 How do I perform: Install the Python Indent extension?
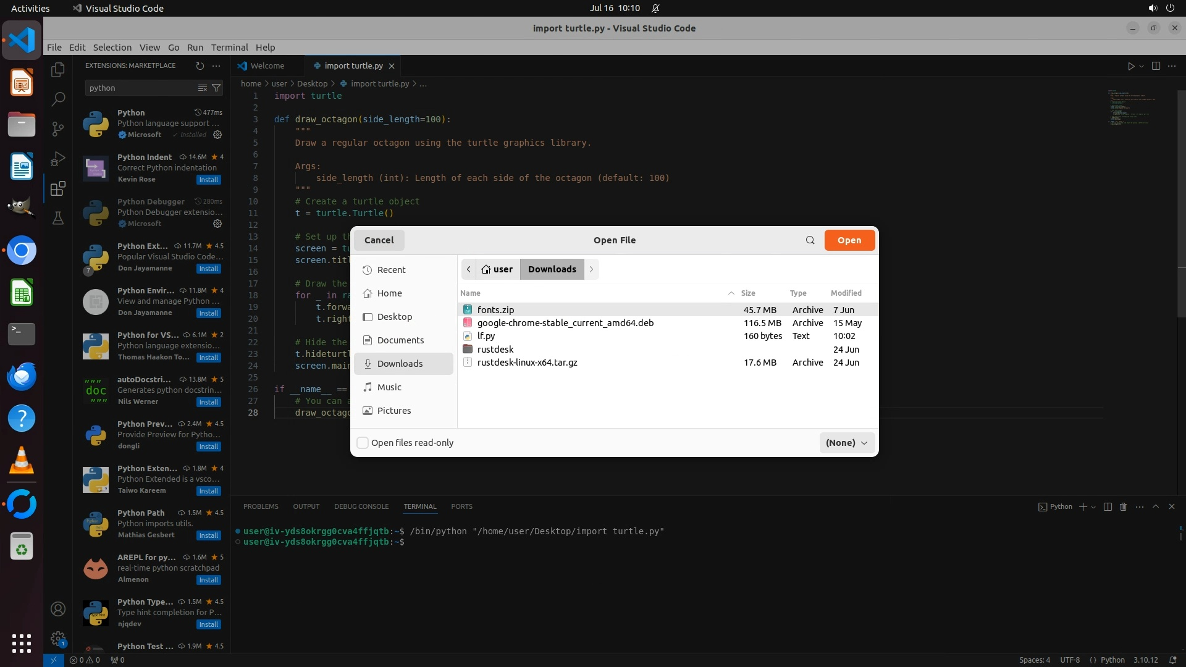[208, 180]
